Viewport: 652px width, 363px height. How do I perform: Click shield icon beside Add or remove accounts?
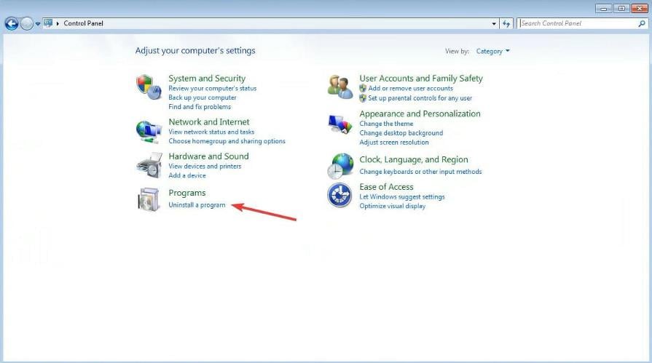(x=363, y=88)
